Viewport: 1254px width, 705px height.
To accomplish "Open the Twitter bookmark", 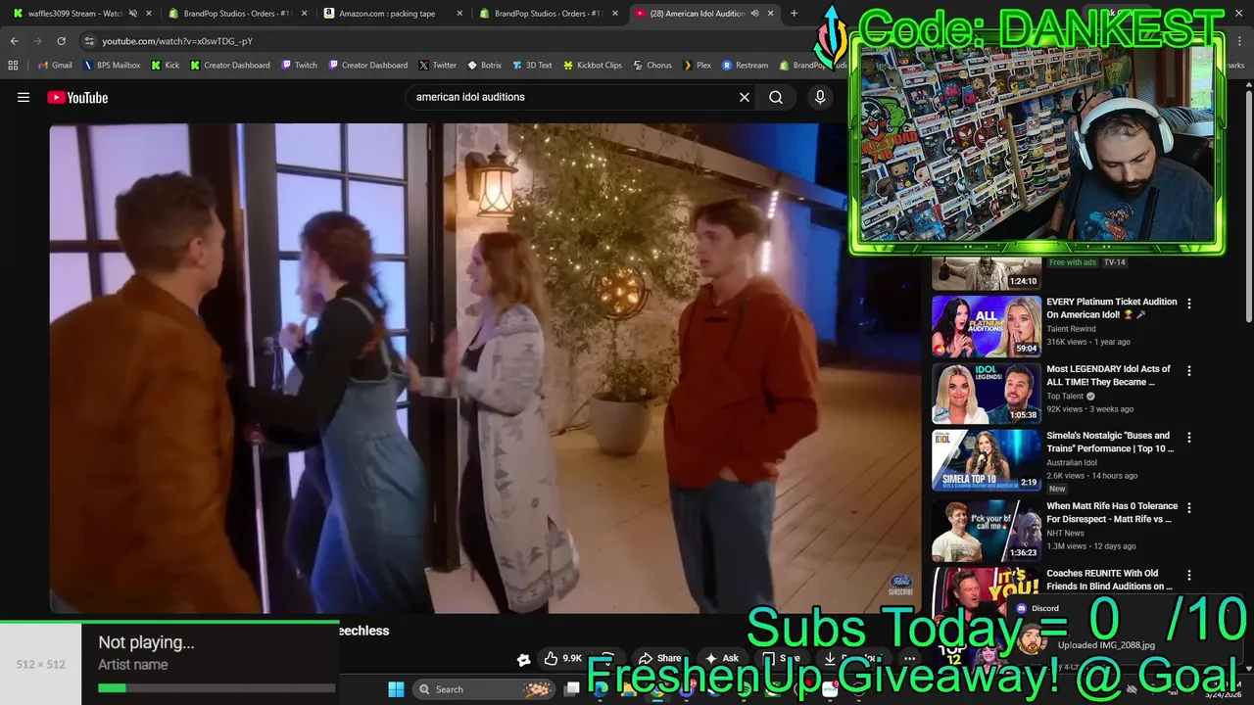I will click(x=438, y=65).
